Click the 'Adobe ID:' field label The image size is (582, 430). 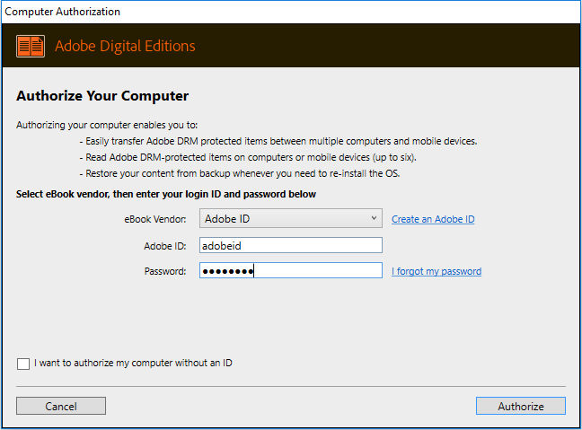tap(165, 245)
